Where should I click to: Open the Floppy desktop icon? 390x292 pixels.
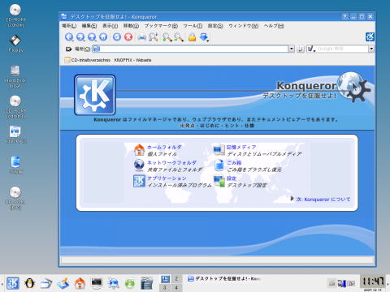15,43
